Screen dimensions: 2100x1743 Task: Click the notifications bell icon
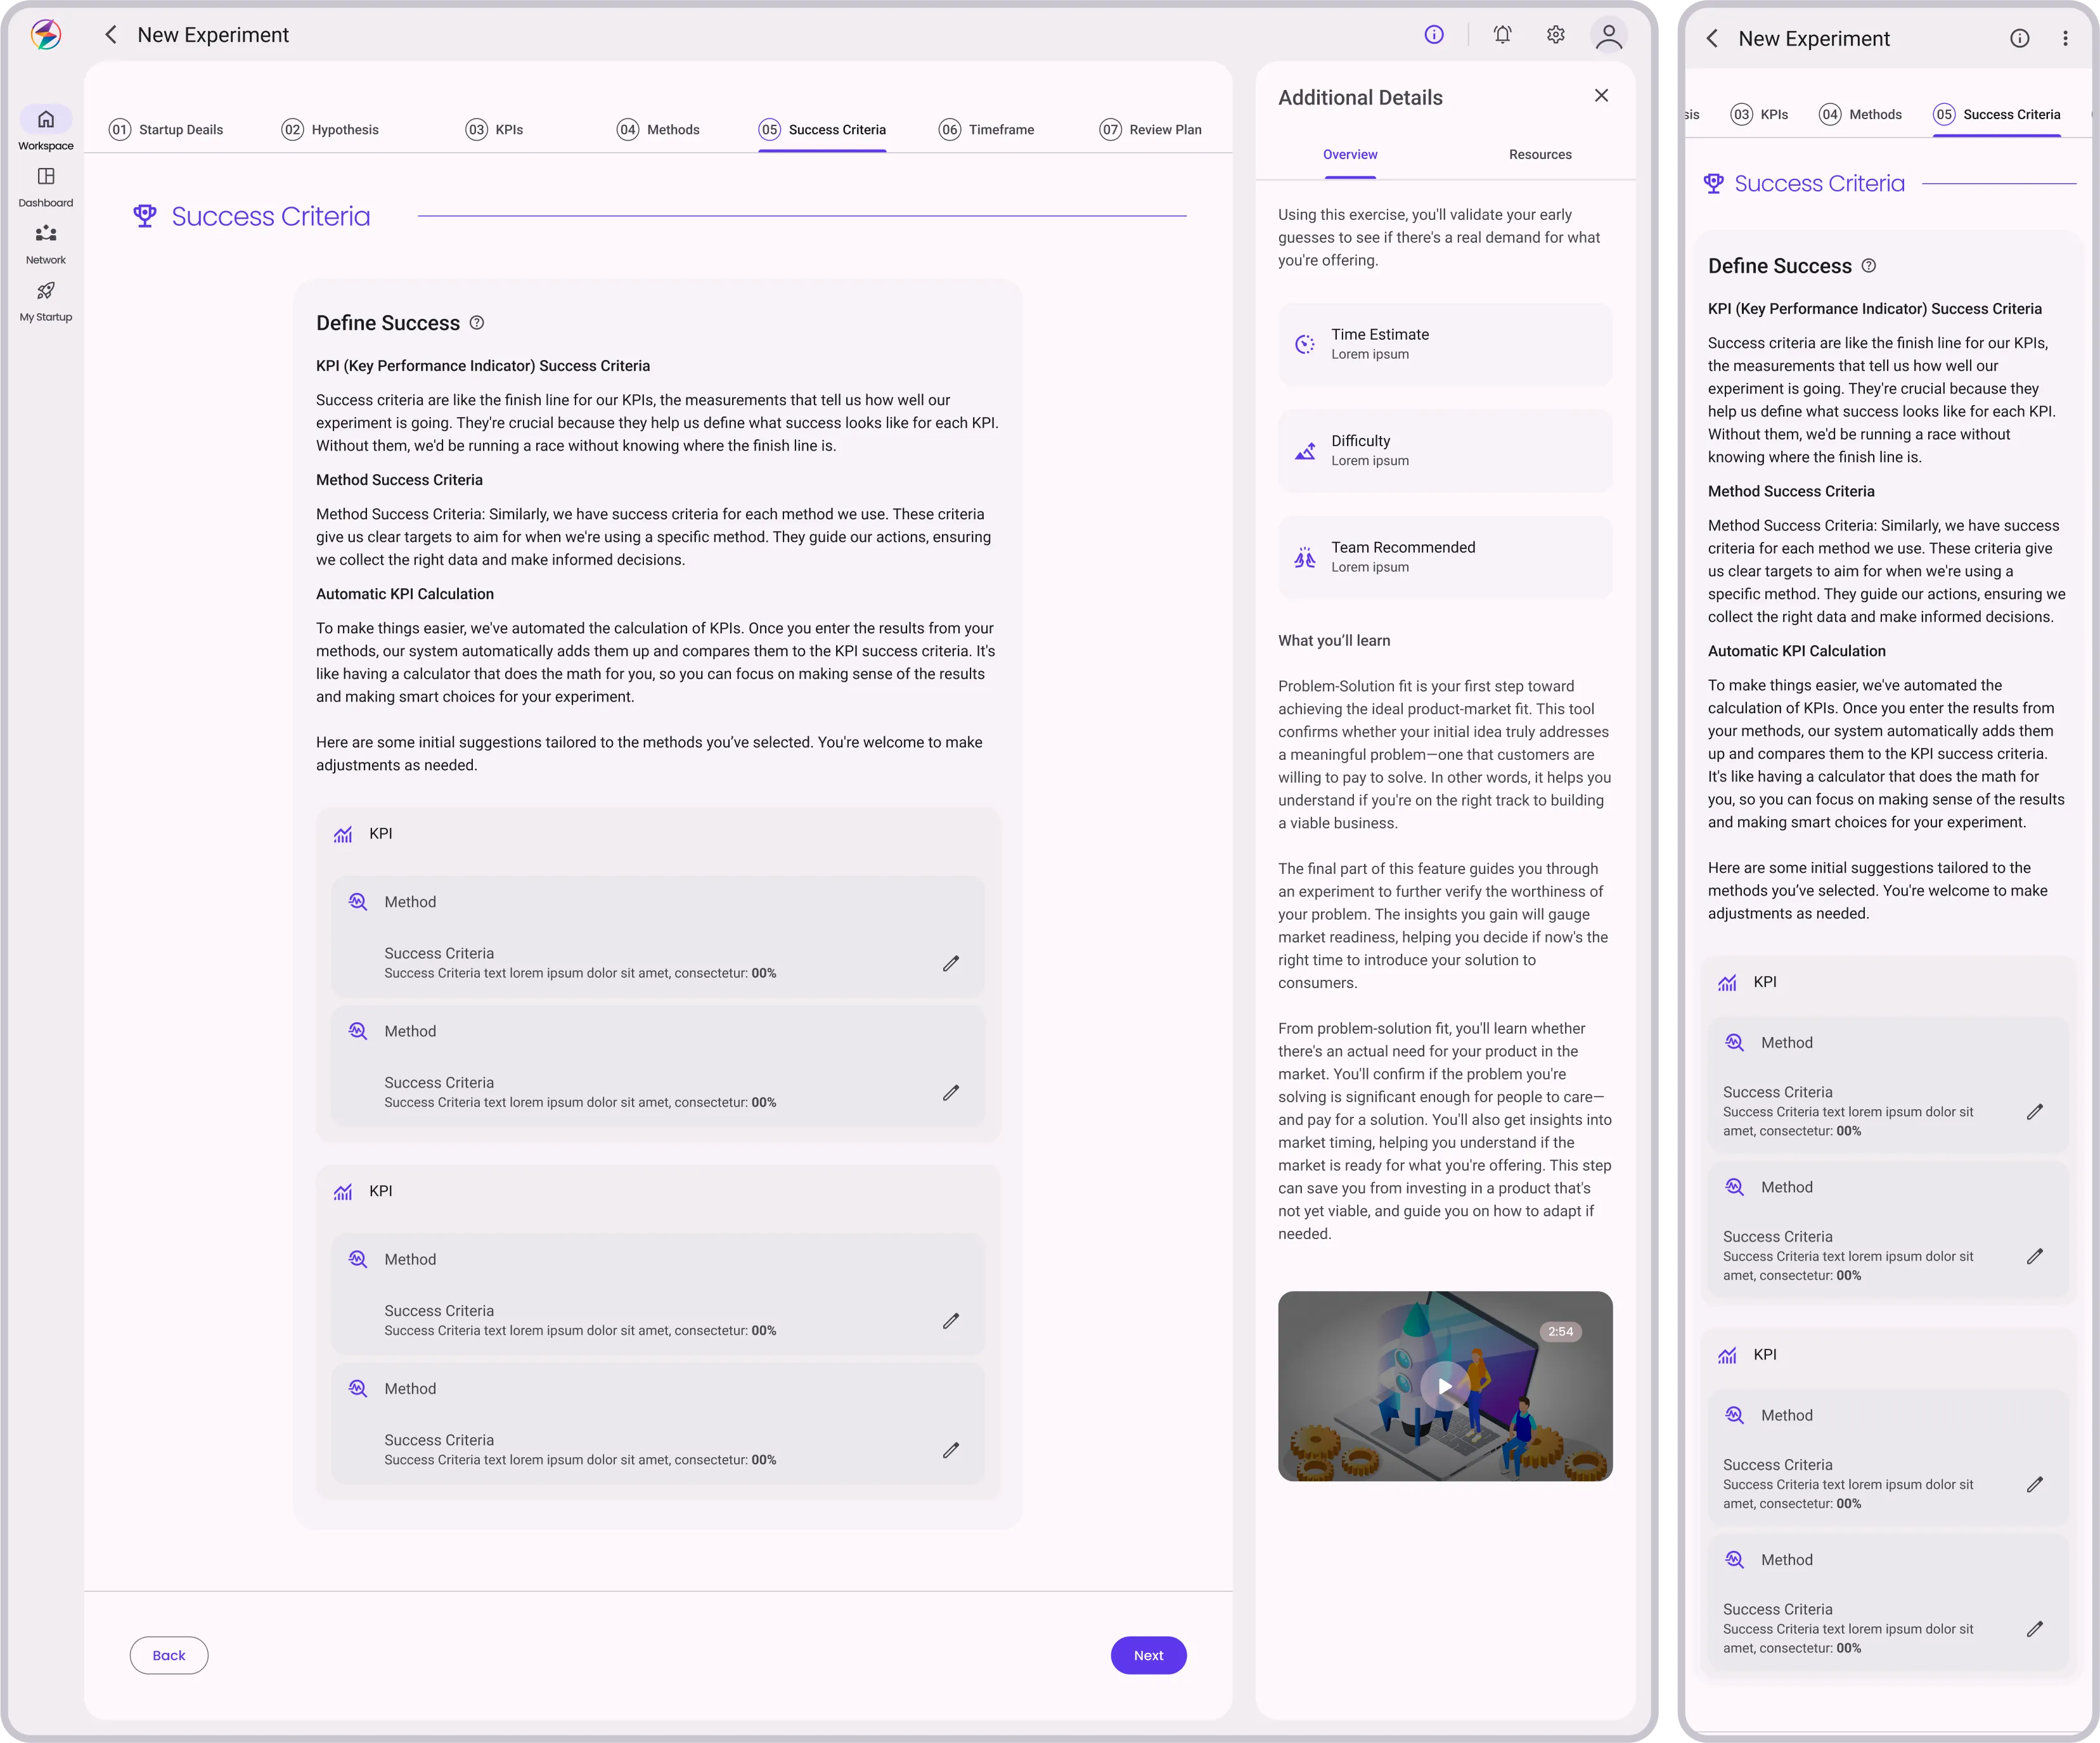pos(1502,35)
